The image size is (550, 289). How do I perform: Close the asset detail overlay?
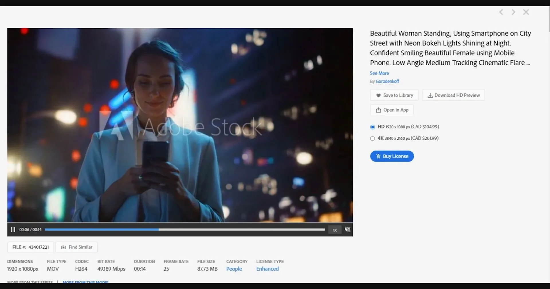[526, 12]
